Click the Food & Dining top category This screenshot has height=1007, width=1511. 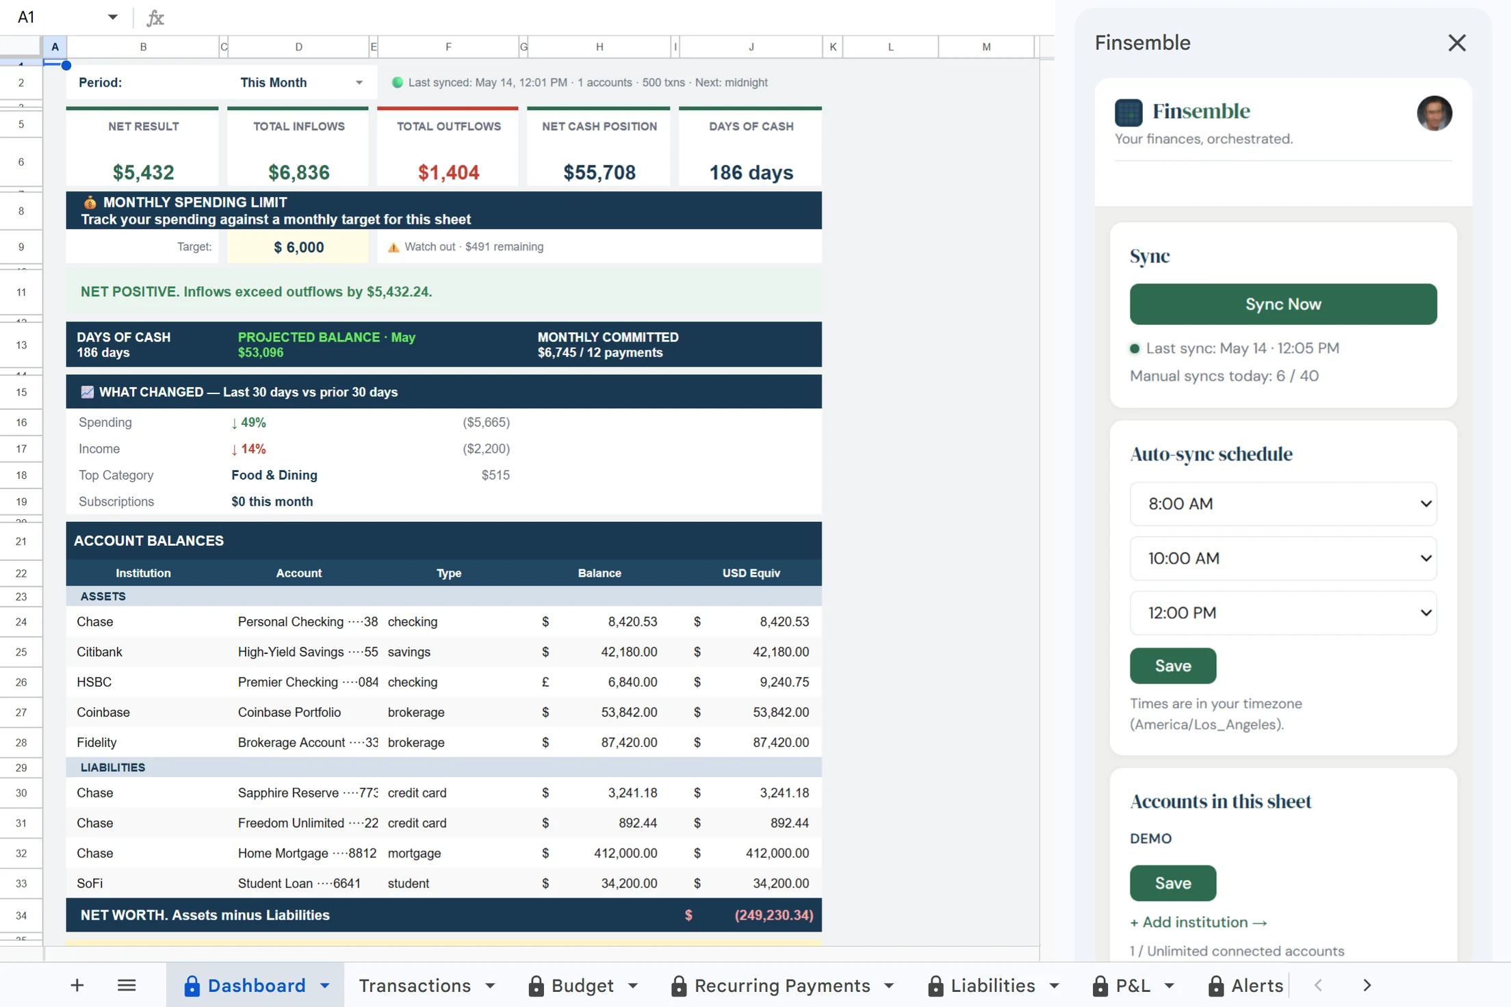tap(274, 475)
